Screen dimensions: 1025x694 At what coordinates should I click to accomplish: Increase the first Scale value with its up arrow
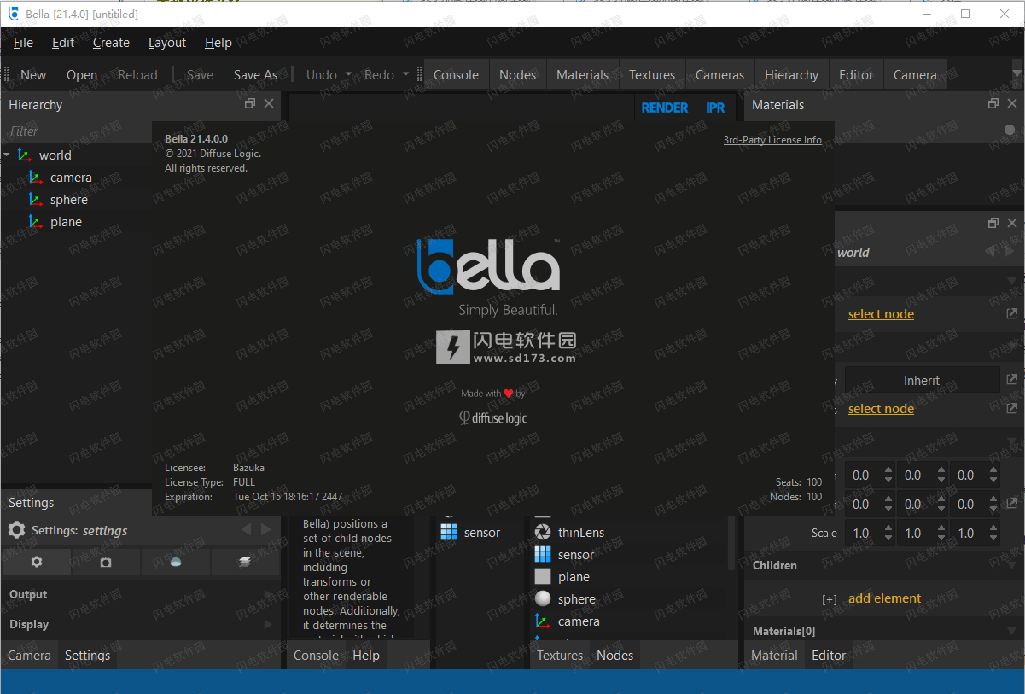pos(888,528)
